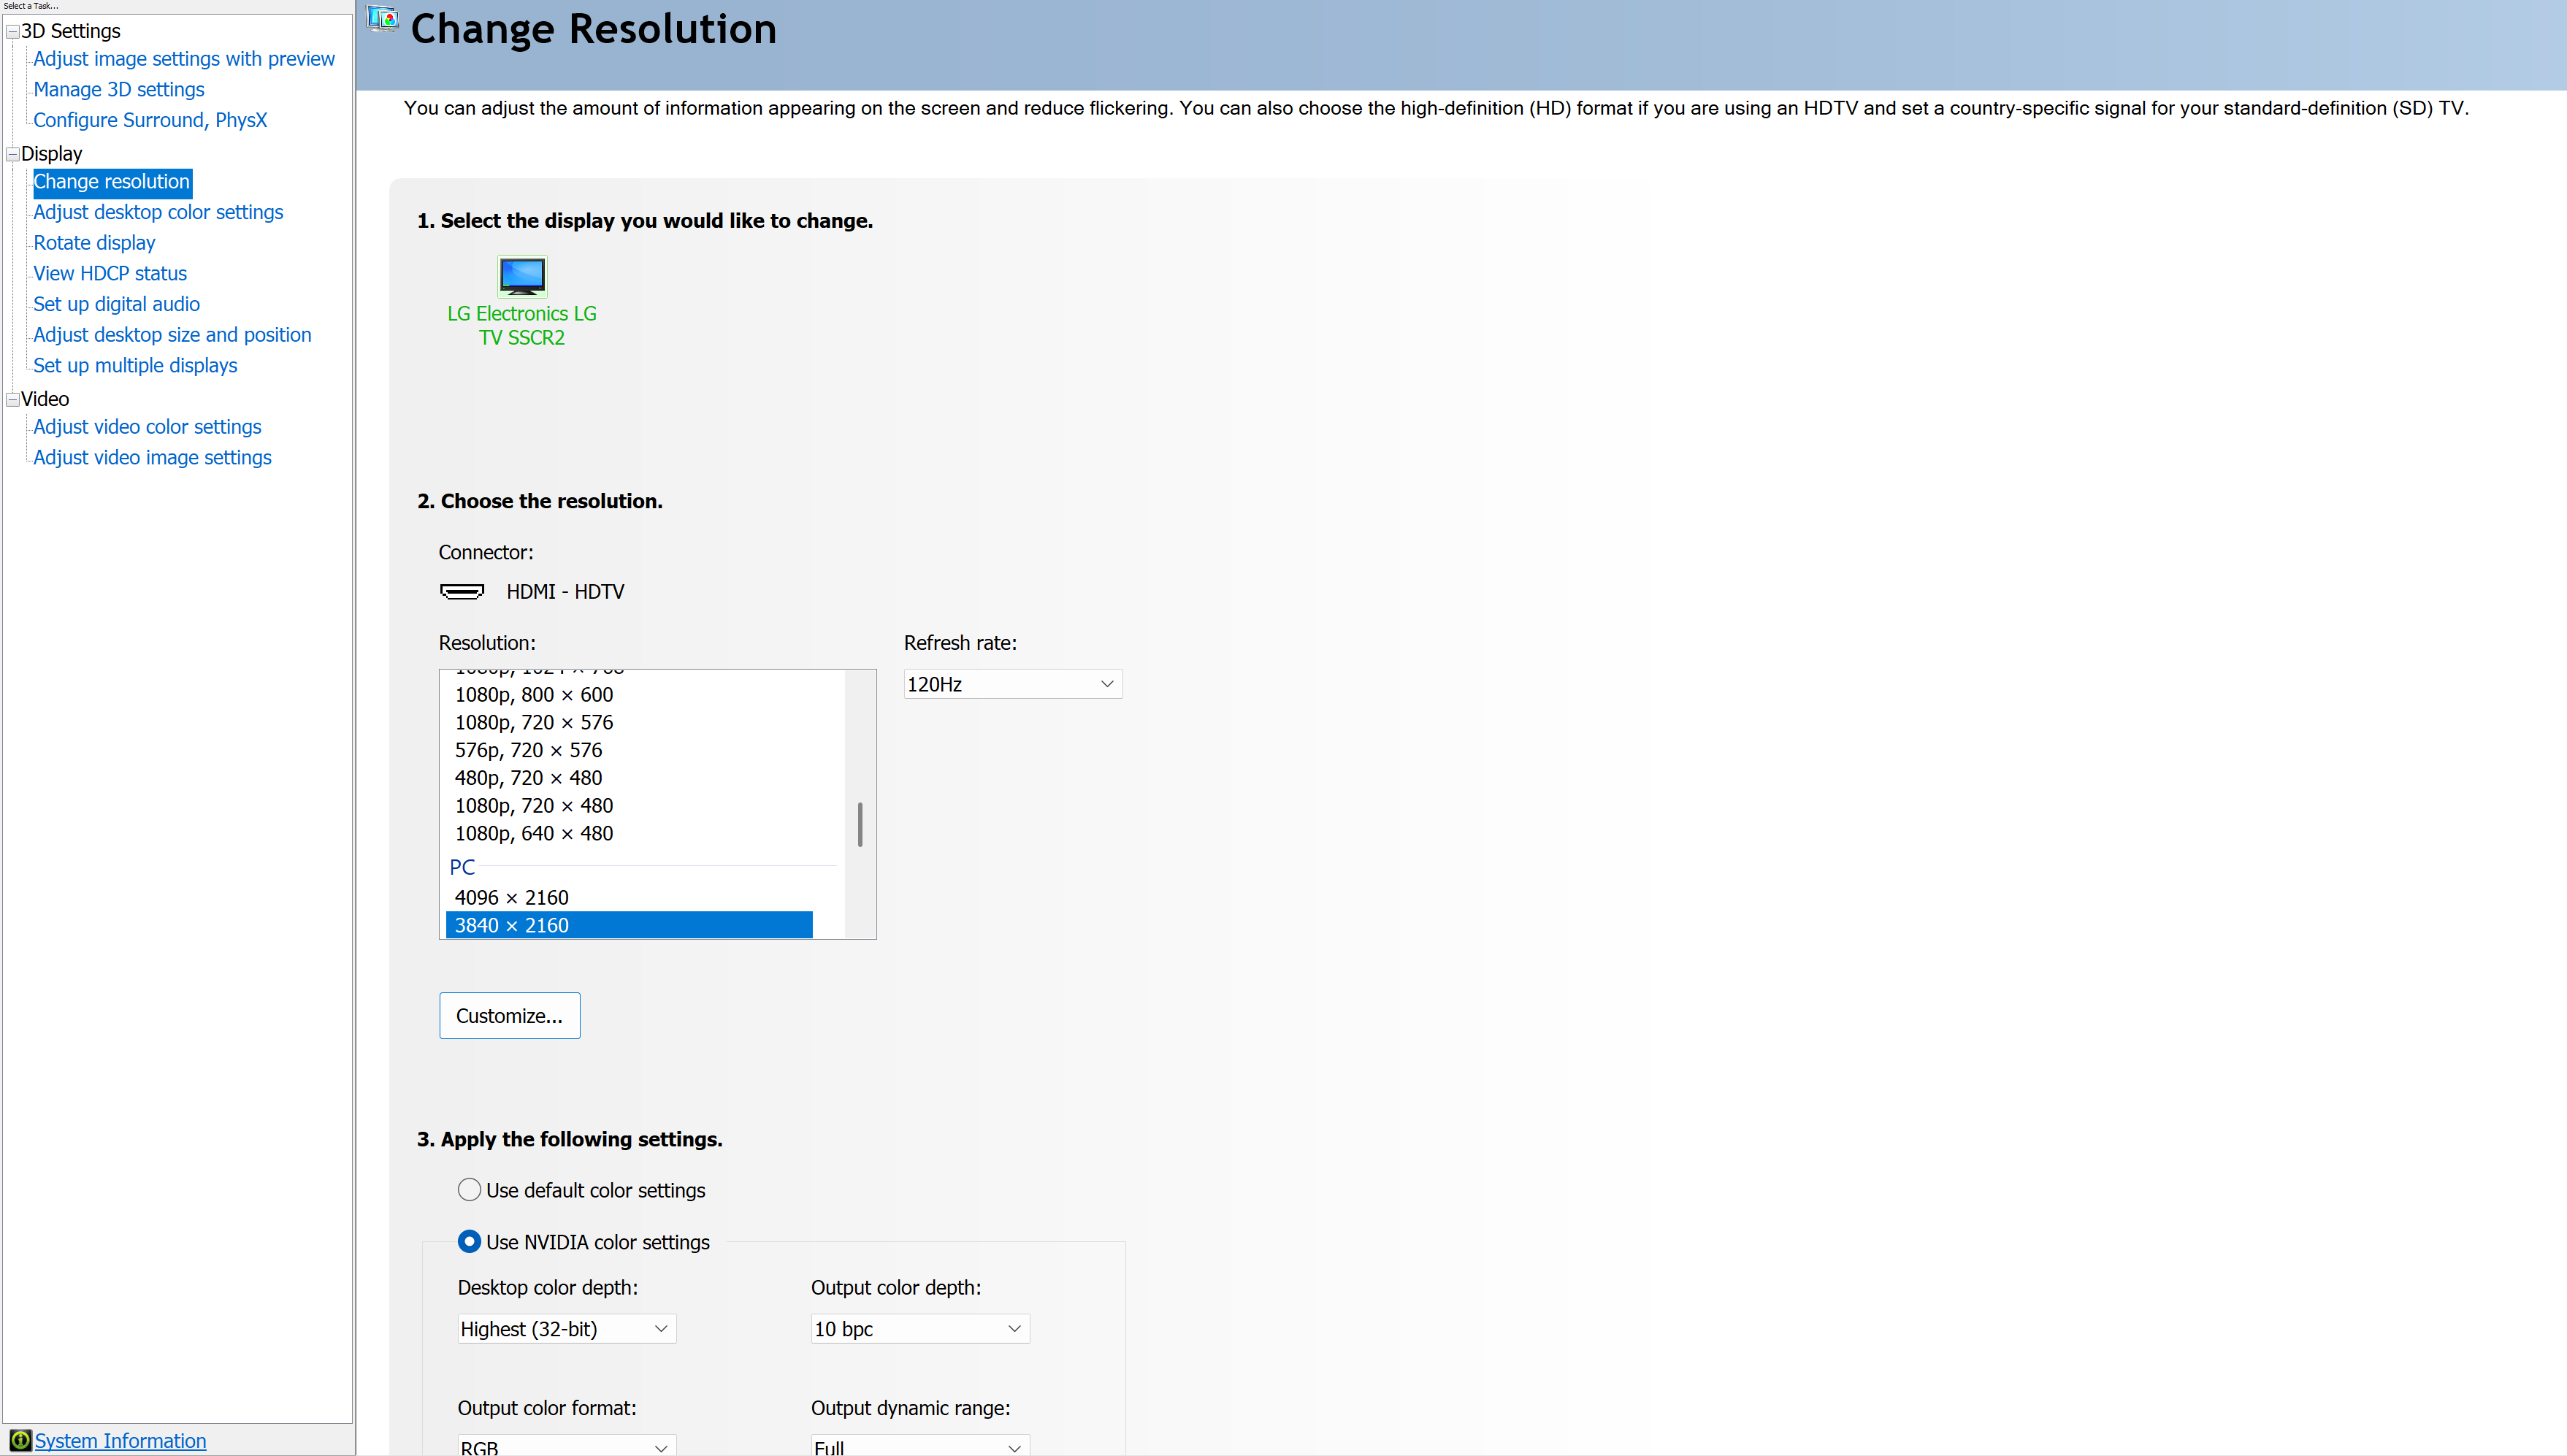The height and width of the screenshot is (1456, 2567).
Task: Open Output color format dropdown
Action: [x=566, y=1446]
